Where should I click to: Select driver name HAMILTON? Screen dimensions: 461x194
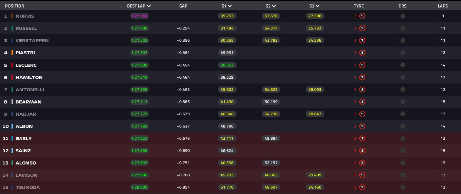point(29,77)
